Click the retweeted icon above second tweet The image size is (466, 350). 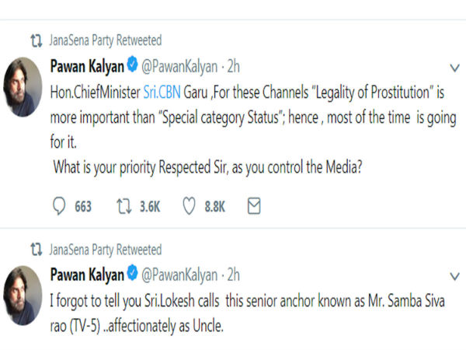[35, 250]
